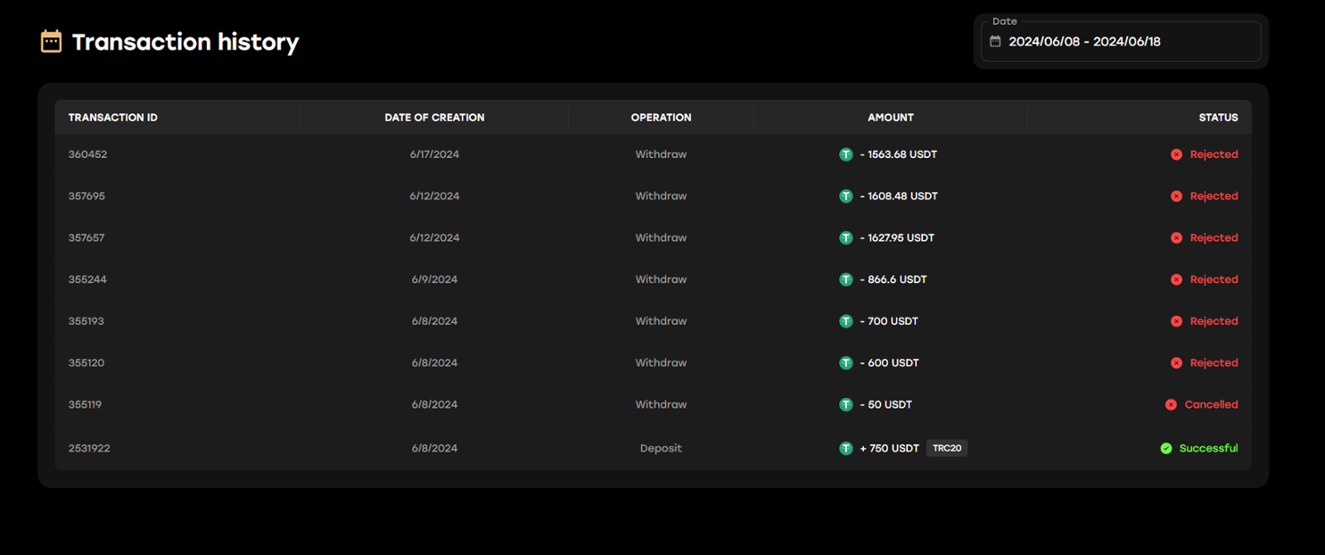The width and height of the screenshot is (1325, 555).
Task: Click the red cancelled icon for transaction 355119
Action: (x=1170, y=405)
